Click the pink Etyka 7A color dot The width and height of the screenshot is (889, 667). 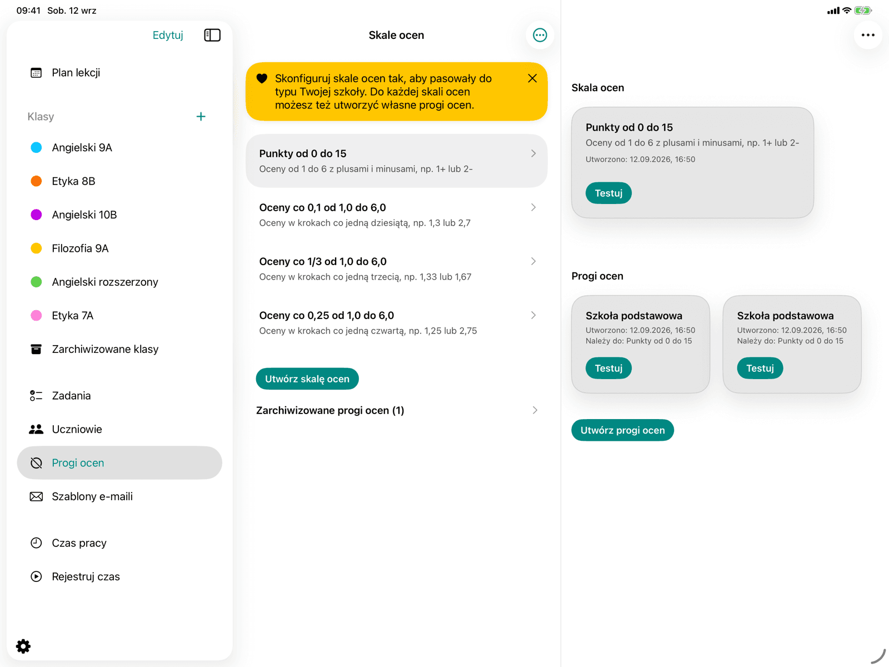point(36,316)
